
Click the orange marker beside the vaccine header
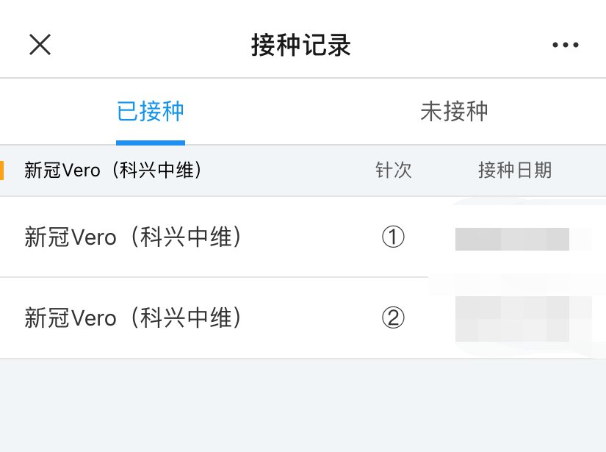pyautogui.click(x=2, y=170)
